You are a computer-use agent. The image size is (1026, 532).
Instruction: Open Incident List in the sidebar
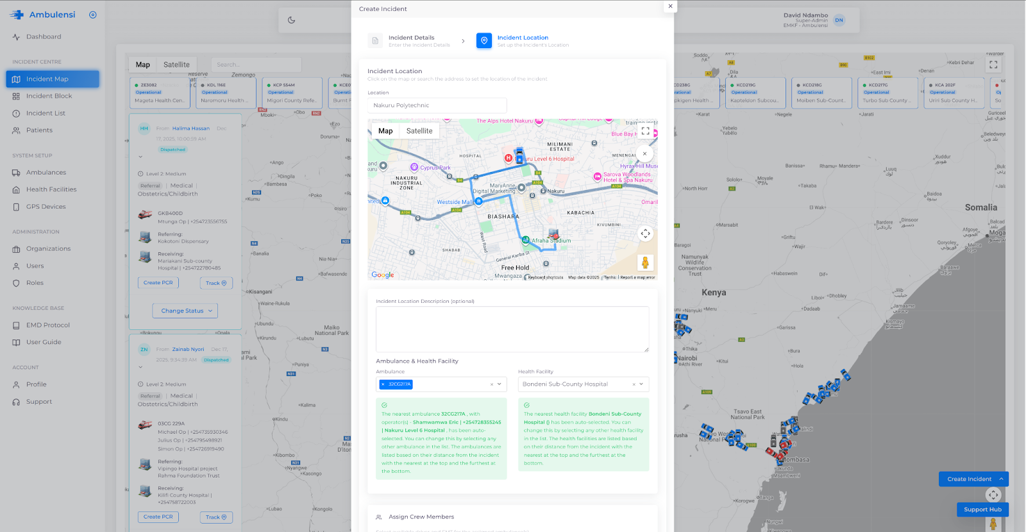46,114
